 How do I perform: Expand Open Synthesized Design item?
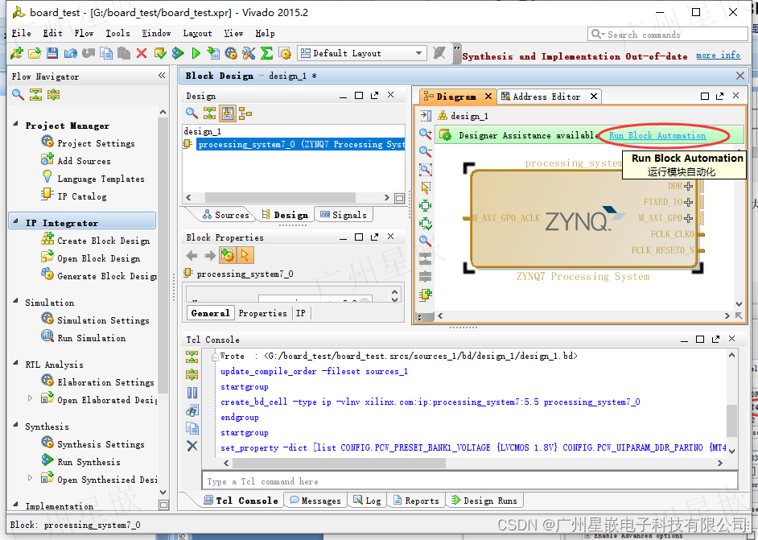30,478
